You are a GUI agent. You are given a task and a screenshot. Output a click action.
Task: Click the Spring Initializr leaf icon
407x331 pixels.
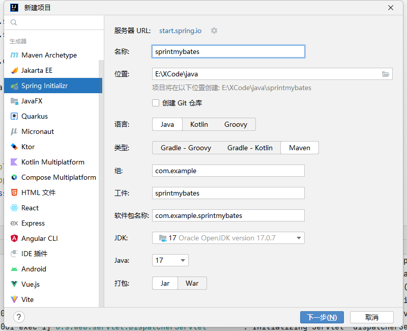[x=14, y=86]
